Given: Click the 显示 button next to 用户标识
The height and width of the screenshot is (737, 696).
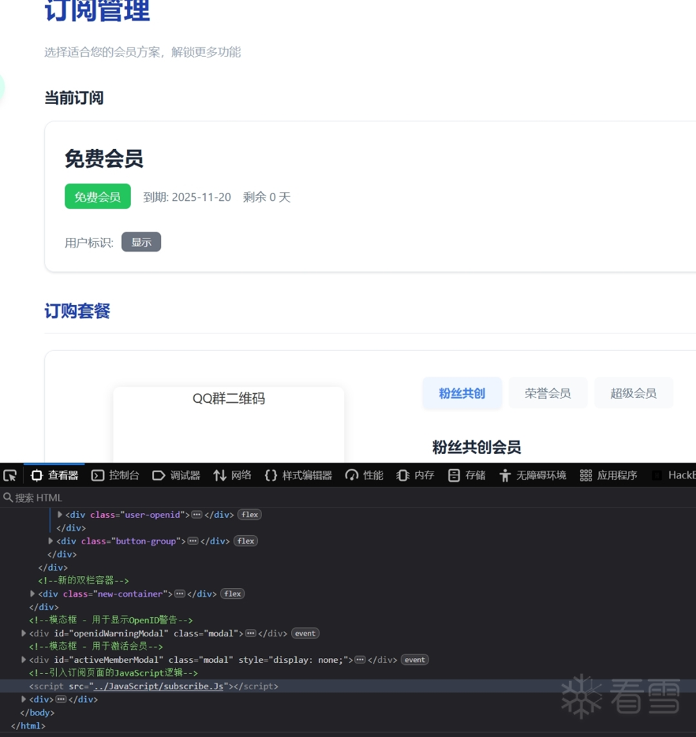Looking at the screenshot, I should (x=141, y=242).
